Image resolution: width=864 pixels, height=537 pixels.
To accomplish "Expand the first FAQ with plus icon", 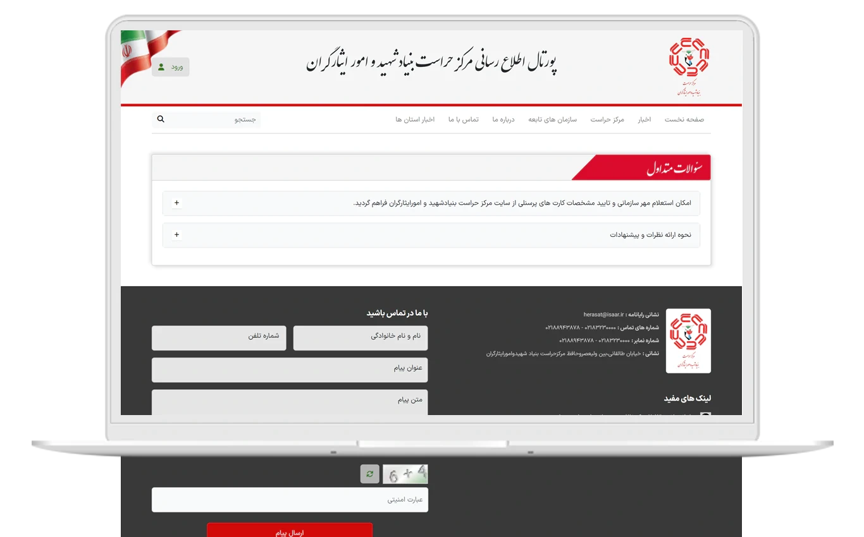I will click(x=176, y=203).
